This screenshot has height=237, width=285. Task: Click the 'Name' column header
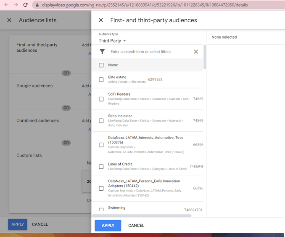click(x=113, y=65)
